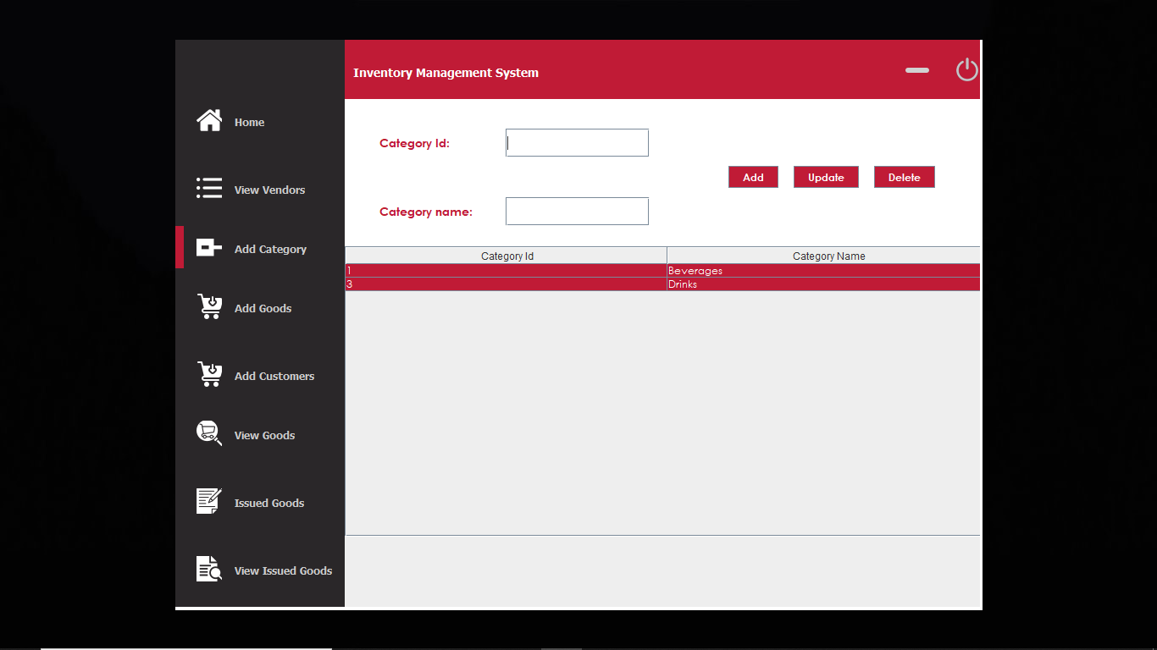Click the Add button
Viewport: 1157px width, 650px height.
pyautogui.click(x=753, y=177)
